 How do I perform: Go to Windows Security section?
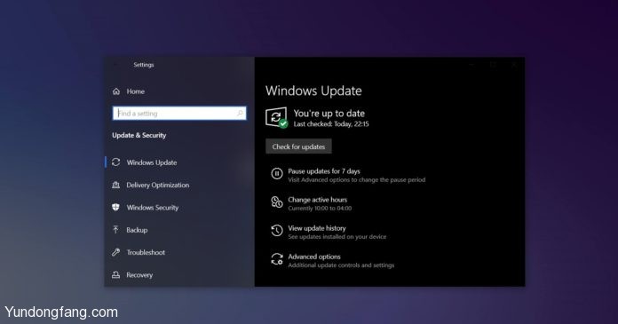click(153, 208)
